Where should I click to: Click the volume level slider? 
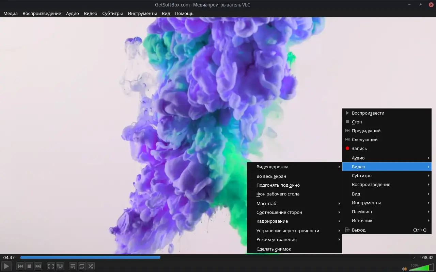click(x=420, y=268)
